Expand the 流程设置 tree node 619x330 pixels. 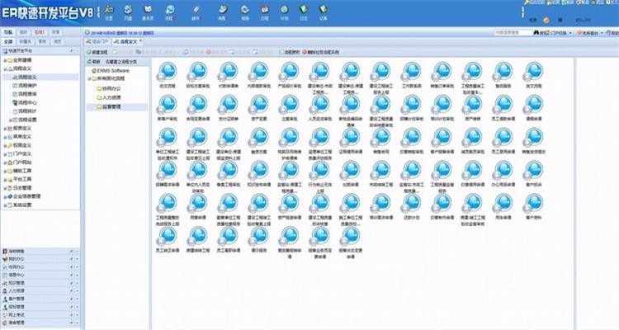pyautogui.click(x=10, y=120)
